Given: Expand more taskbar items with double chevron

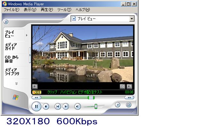Looking at the screenshot, I should click(x=16, y=84).
